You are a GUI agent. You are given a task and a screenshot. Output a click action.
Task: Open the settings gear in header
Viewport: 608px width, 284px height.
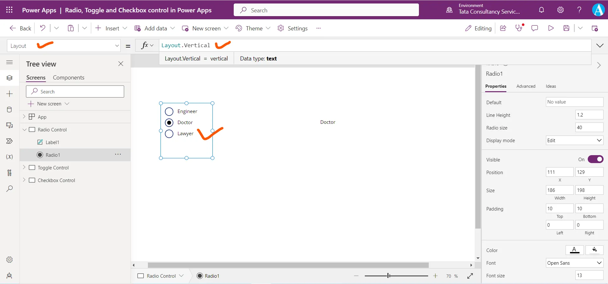(560, 10)
